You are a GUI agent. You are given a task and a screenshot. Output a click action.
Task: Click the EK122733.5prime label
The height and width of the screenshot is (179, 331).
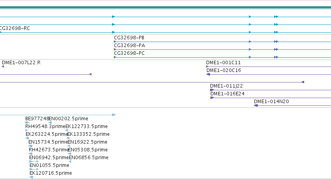(x=87, y=126)
